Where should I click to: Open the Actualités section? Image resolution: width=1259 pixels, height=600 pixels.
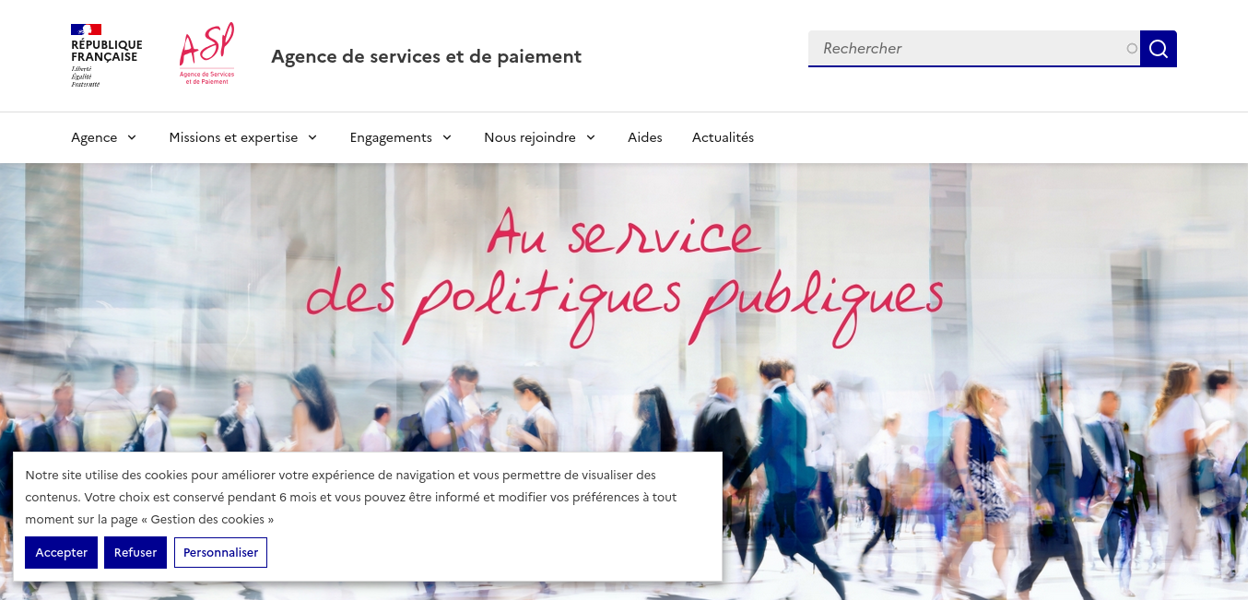point(723,137)
